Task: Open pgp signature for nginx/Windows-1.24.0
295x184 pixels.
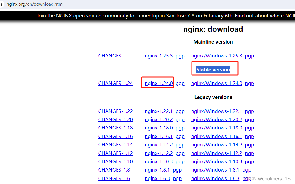Action: tap(249, 83)
